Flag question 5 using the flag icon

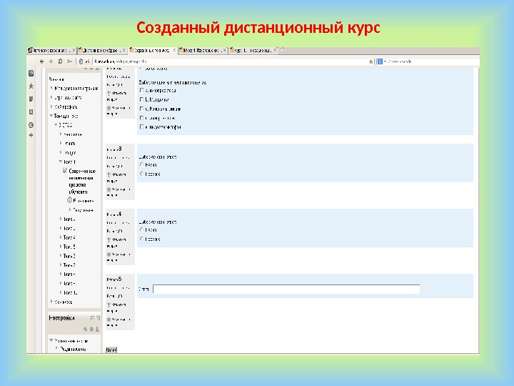(x=109, y=305)
